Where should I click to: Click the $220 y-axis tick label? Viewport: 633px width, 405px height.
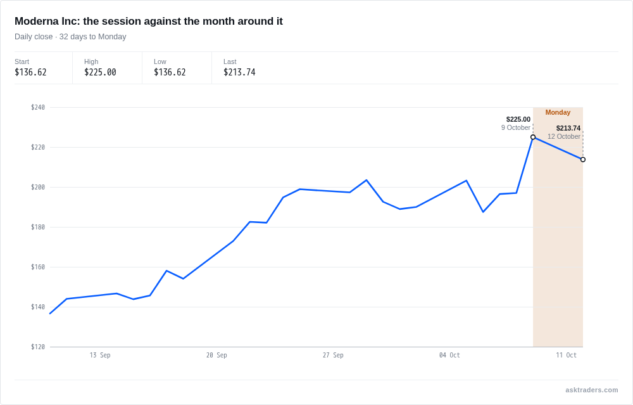pyautogui.click(x=38, y=147)
